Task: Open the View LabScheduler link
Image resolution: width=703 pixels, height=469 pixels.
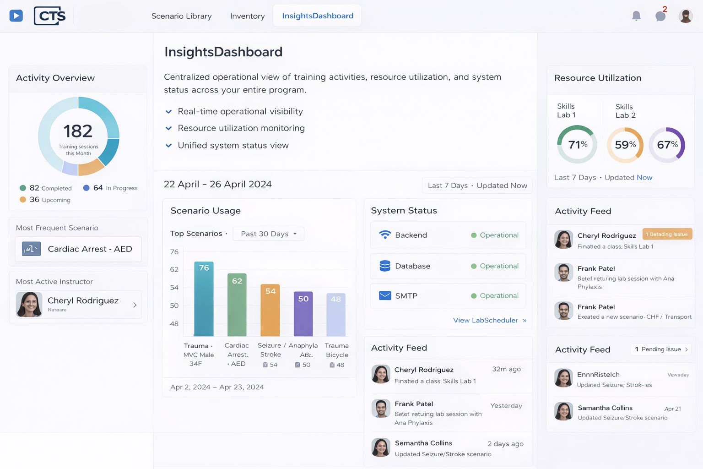Action: point(490,320)
